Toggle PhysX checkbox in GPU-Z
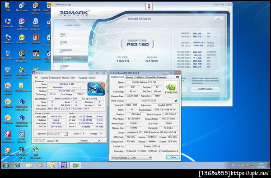271x178 pixels. point(150,151)
